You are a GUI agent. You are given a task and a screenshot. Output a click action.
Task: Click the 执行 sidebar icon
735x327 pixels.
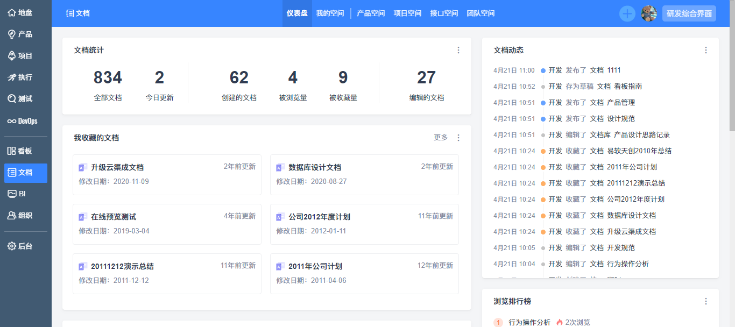(22, 77)
